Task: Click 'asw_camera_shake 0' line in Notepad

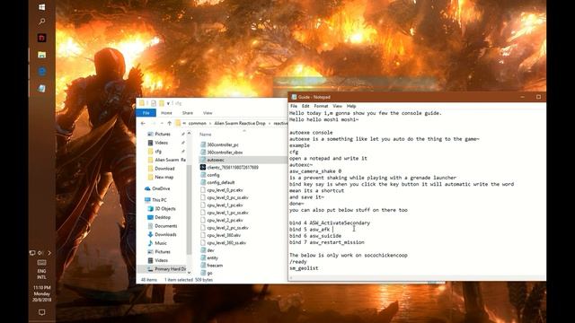Action: 315,171
